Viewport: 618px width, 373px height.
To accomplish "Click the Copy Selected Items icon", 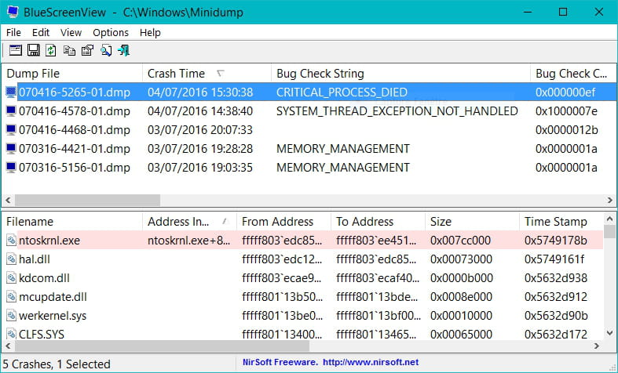I will click(69, 51).
